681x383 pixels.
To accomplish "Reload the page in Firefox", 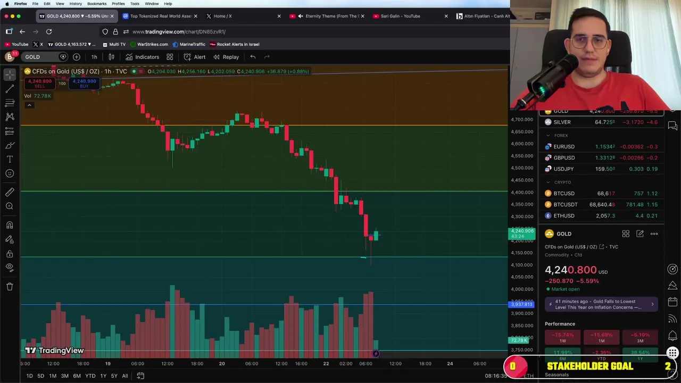I will click(48, 32).
